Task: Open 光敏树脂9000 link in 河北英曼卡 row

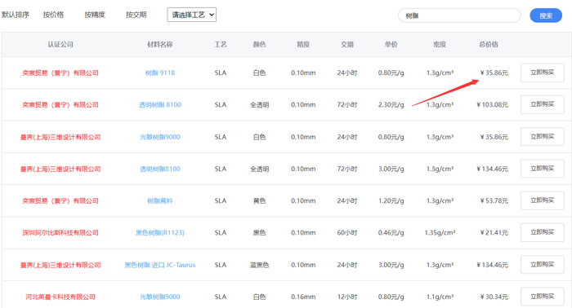Action: pos(160,297)
